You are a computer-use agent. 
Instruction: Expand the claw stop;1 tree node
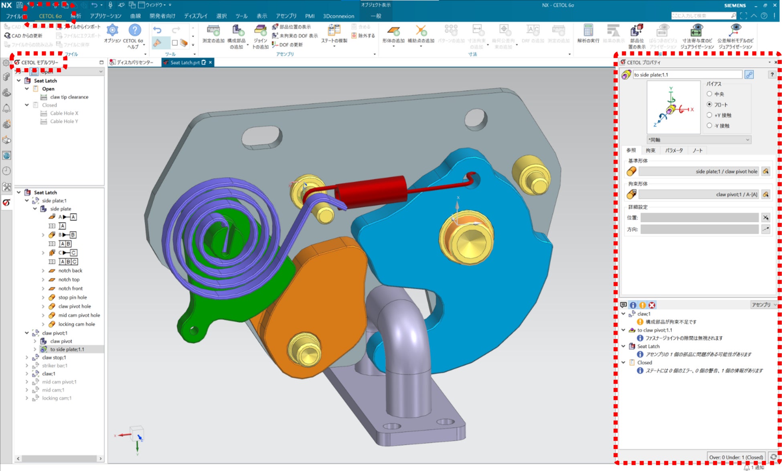click(27, 358)
